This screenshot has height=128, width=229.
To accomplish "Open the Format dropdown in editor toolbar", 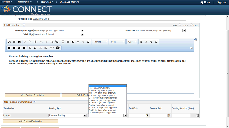I will pyautogui.click(x=100, y=42).
